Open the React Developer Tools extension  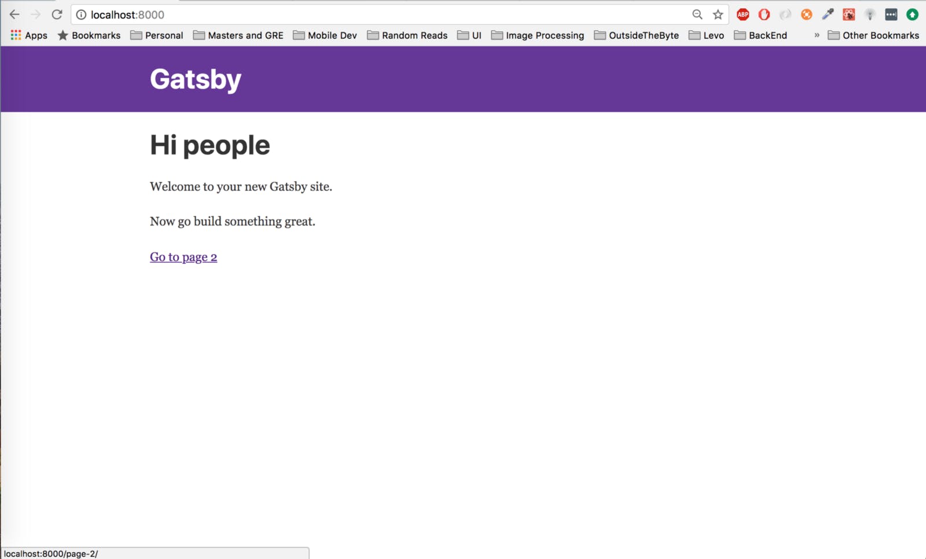click(x=848, y=14)
